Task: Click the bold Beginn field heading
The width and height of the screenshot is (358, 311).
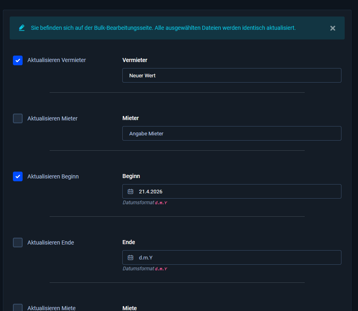Action: click(131, 176)
